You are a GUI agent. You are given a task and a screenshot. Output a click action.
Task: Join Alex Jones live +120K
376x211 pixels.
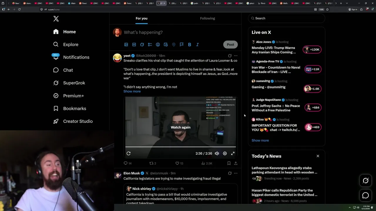312,50
